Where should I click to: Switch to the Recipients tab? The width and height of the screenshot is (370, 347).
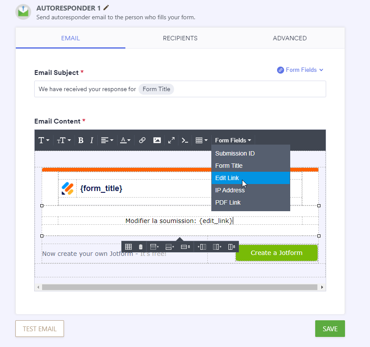tap(180, 38)
